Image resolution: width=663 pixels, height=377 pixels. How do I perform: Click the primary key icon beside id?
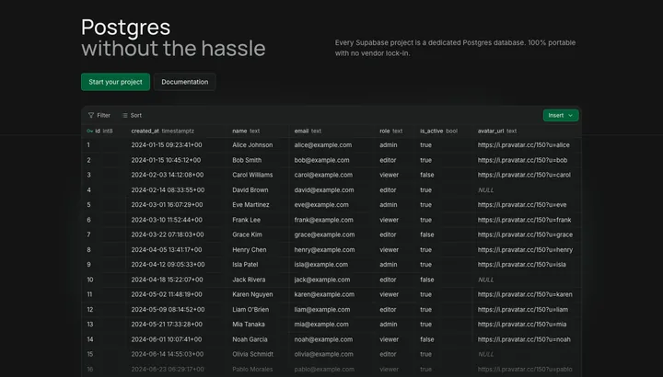(x=89, y=131)
